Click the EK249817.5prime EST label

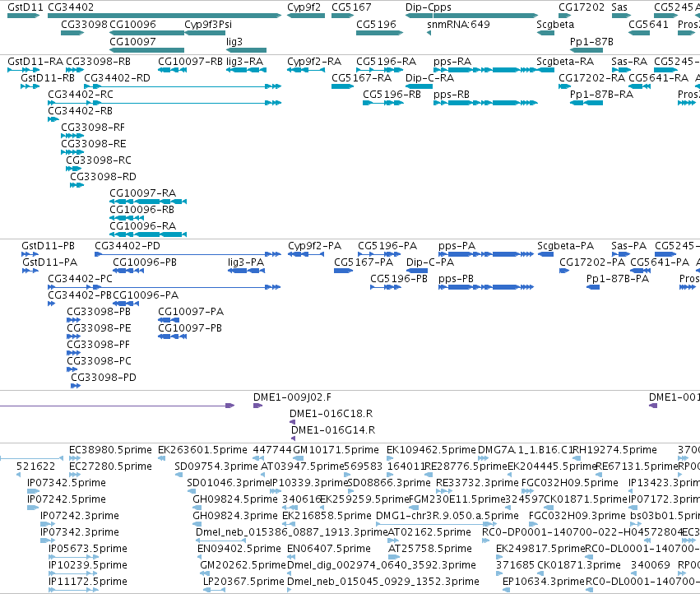(x=540, y=549)
